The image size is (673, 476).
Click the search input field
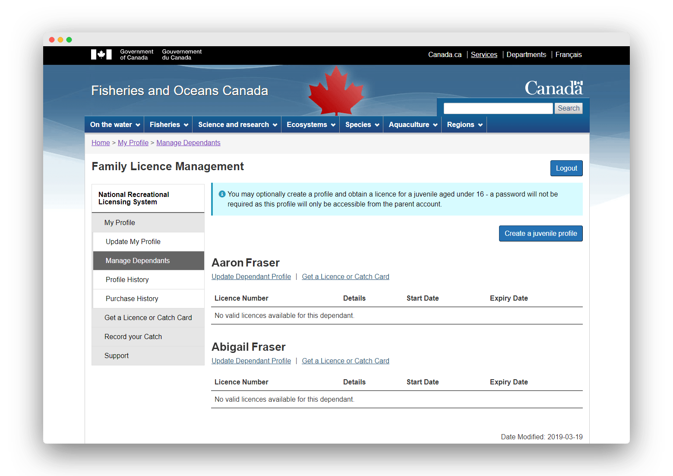(x=498, y=108)
